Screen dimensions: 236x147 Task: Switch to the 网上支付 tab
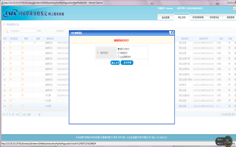pos(182,17)
